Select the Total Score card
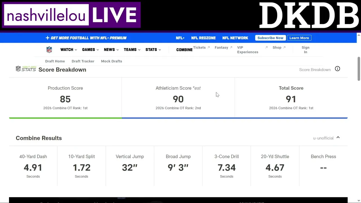This screenshot has height=203, width=361. click(x=291, y=98)
